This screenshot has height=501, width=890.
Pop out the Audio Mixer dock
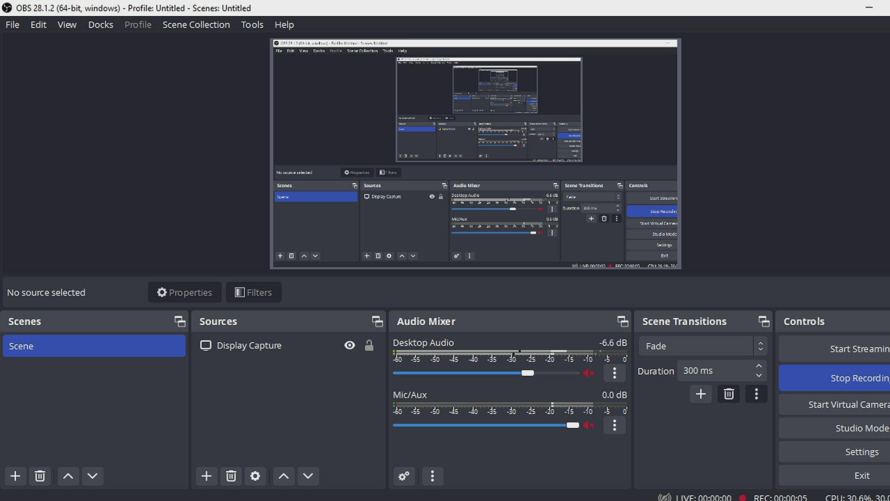622,321
